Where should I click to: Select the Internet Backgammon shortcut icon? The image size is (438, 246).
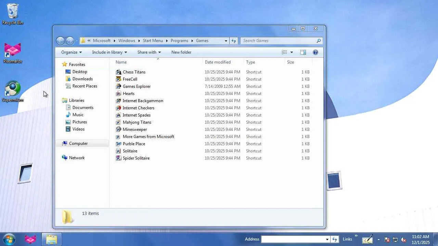tap(118, 101)
